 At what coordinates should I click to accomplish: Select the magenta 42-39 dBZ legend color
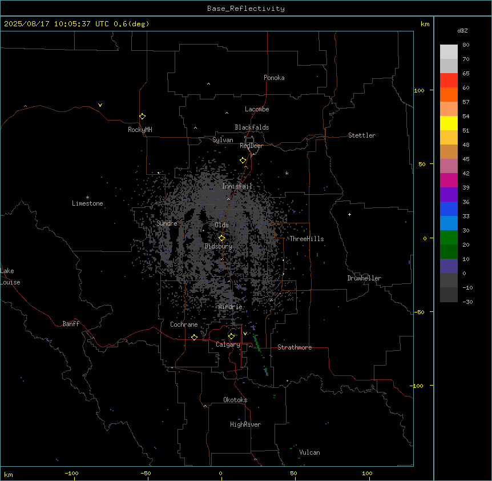click(x=449, y=180)
